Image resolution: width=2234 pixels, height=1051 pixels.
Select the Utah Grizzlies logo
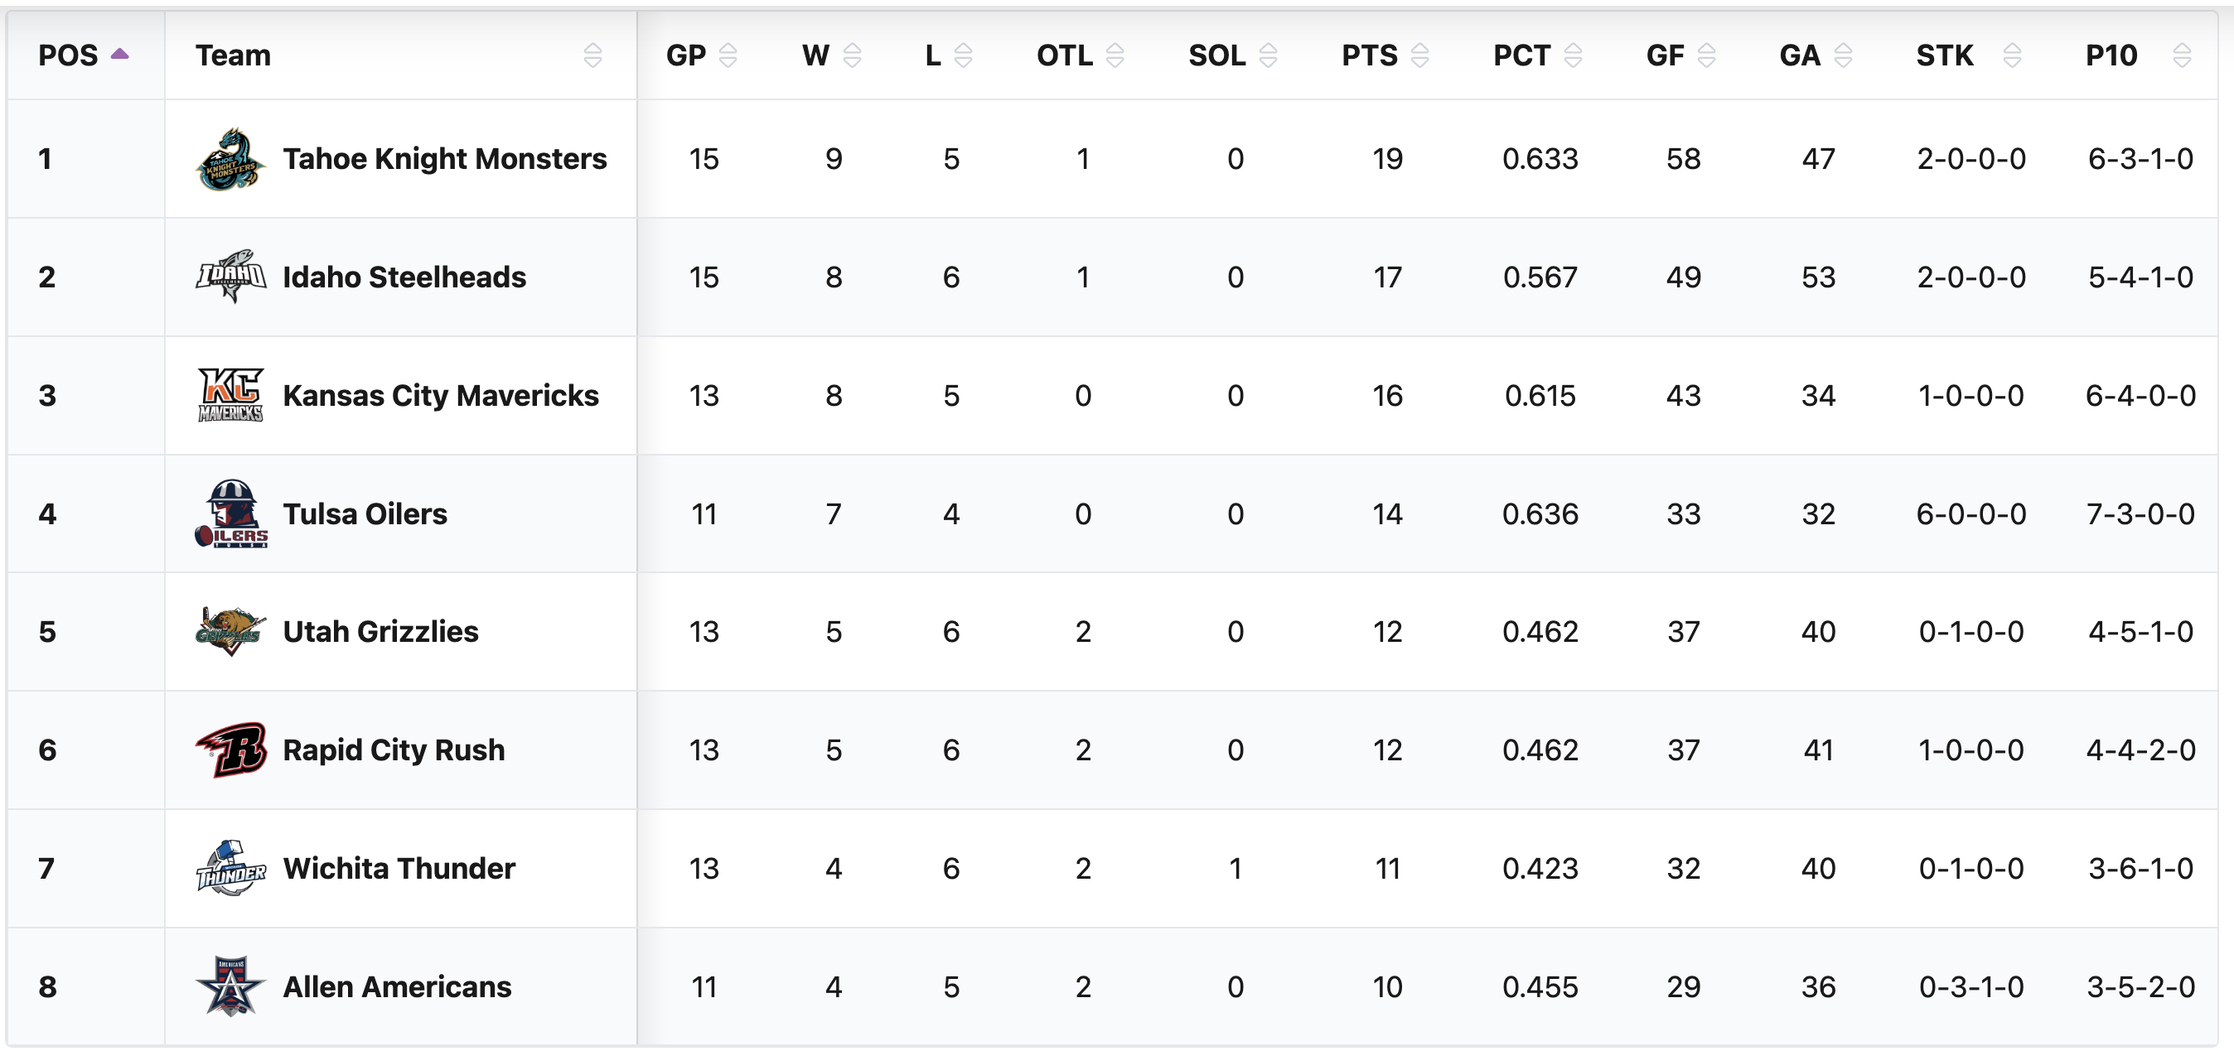pyautogui.click(x=230, y=632)
